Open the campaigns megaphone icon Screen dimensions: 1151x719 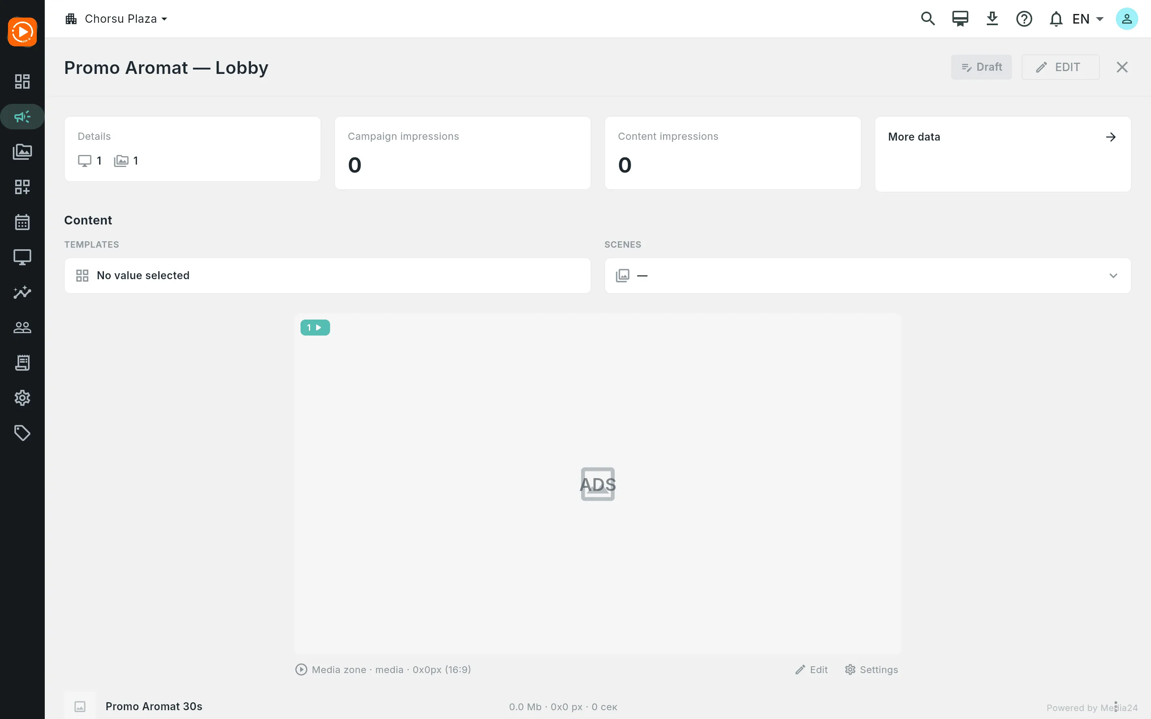tap(22, 117)
